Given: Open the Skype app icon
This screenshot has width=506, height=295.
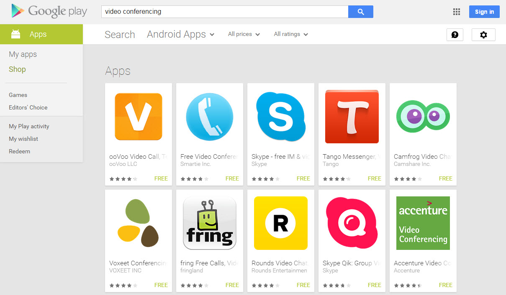Looking at the screenshot, I should pyautogui.click(x=281, y=117).
